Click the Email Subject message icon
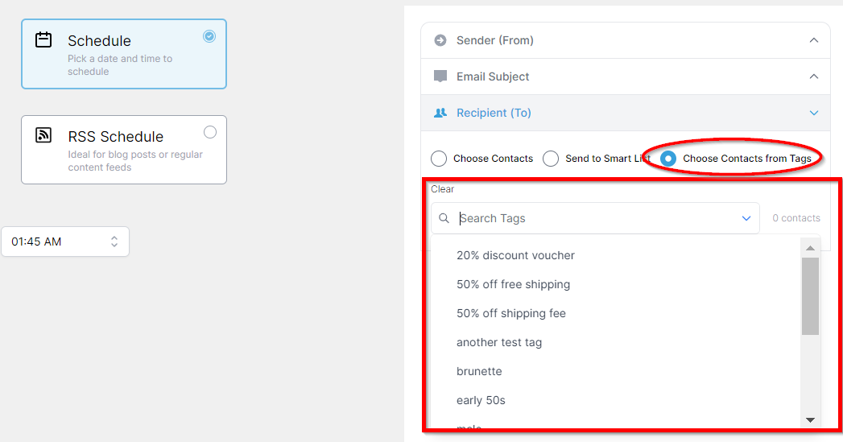This screenshot has height=442, width=843. click(x=440, y=76)
